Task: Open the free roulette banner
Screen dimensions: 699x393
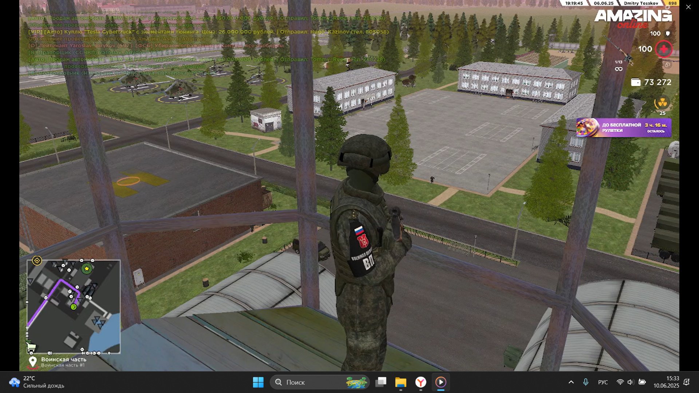Action: tap(624, 128)
